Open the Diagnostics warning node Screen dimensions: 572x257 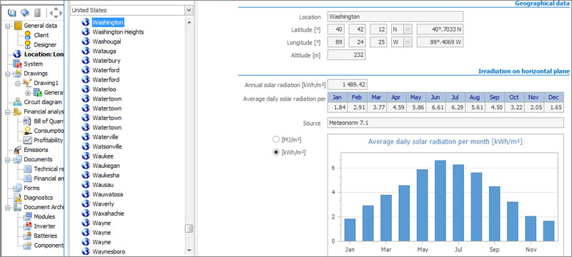point(39,198)
